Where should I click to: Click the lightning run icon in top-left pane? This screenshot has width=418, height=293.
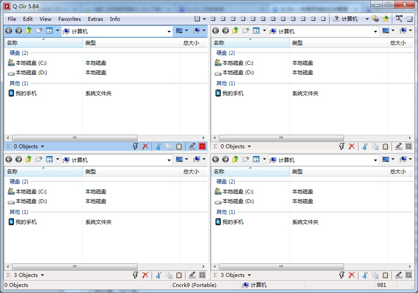(135, 146)
